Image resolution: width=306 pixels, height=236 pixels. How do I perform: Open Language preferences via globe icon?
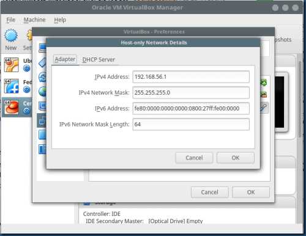pos(42,91)
